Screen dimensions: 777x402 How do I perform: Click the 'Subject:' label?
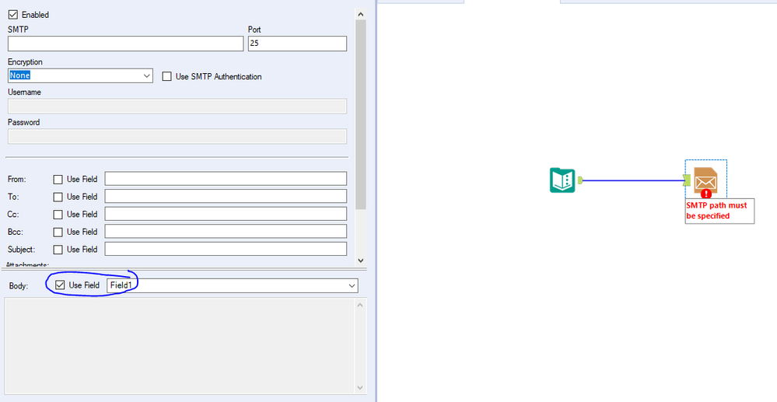pyautogui.click(x=22, y=250)
